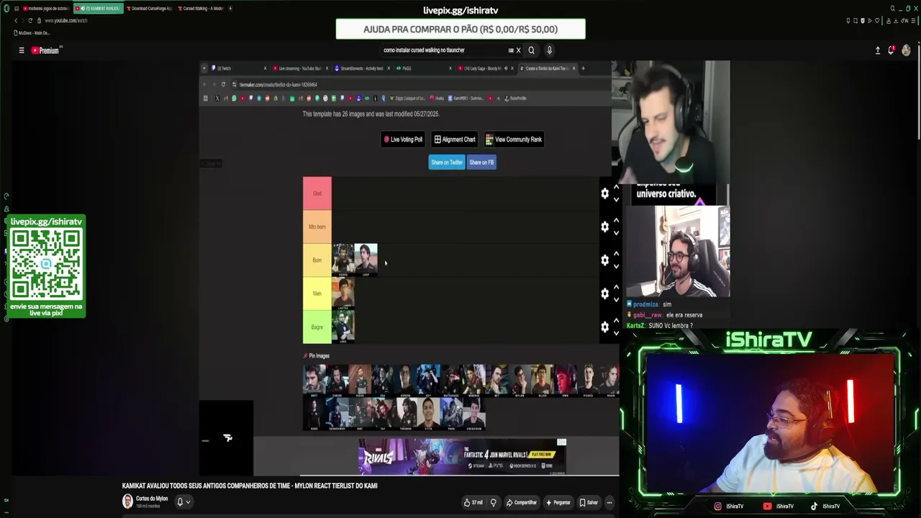Open settings gear for the Bagre tier row

pyautogui.click(x=604, y=327)
